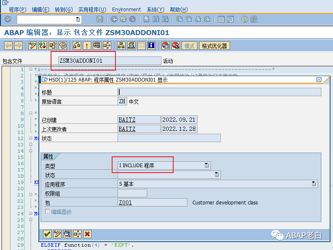Click the Enter checkmark icon in standard toolbar
Image resolution: width=333 pixels, height=250 pixels.
[x=8, y=19]
